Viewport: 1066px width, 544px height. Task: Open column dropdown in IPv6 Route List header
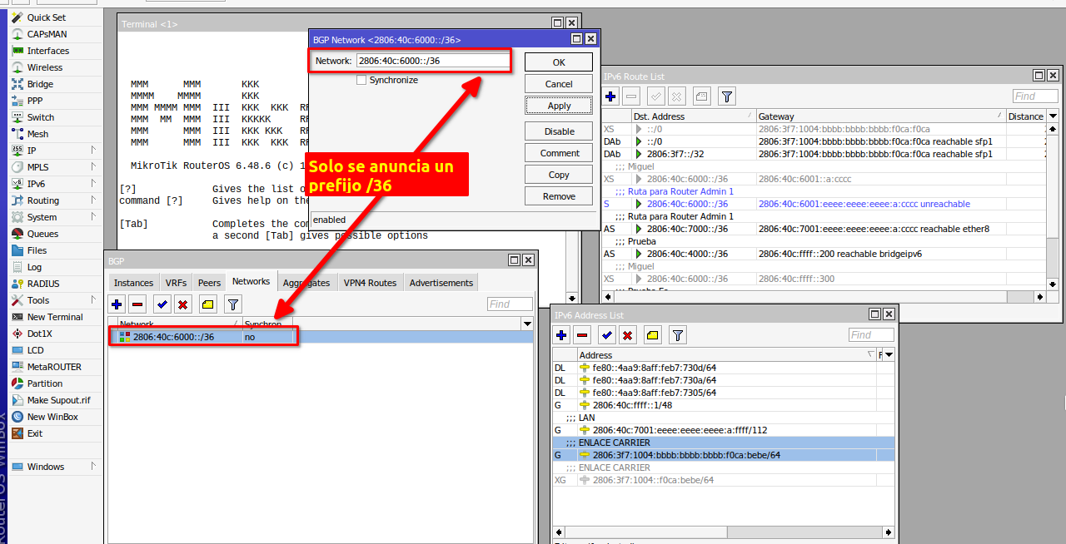click(x=1053, y=116)
